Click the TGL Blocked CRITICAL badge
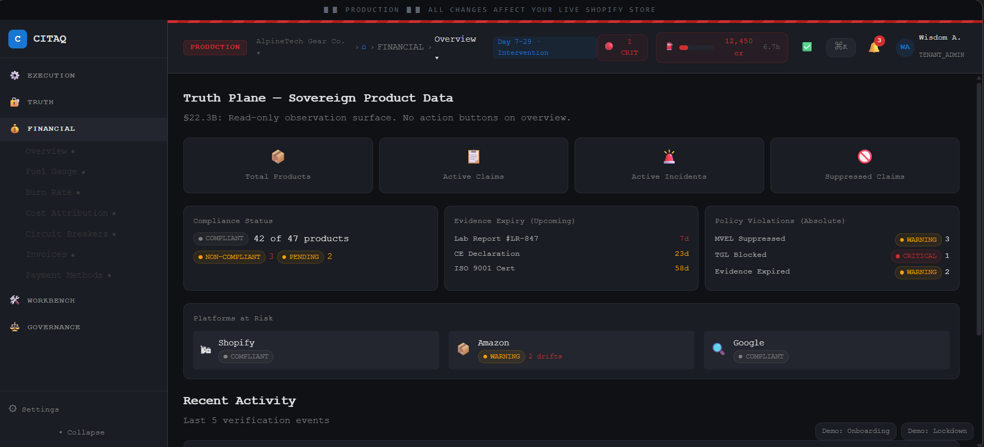This screenshot has height=447, width=984. point(916,256)
